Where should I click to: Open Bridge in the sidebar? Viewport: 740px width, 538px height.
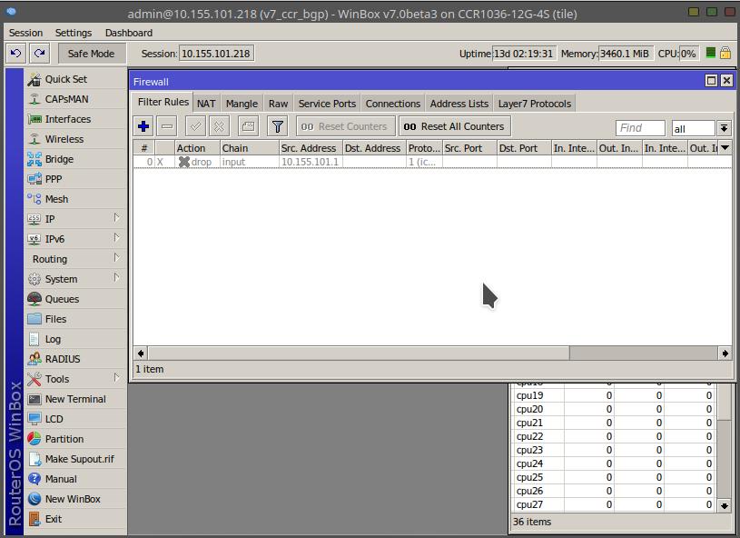tap(59, 159)
